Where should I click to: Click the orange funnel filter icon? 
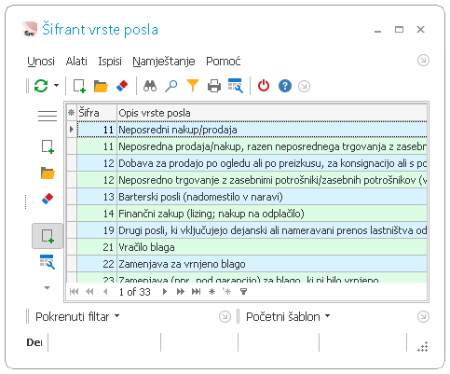pyautogui.click(x=193, y=86)
